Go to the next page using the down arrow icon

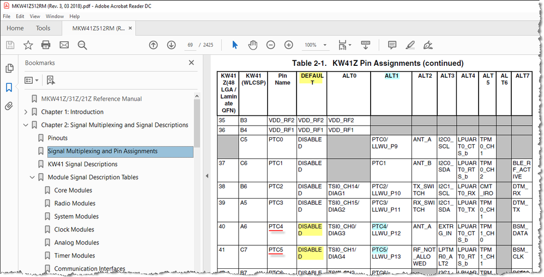point(171,45)
